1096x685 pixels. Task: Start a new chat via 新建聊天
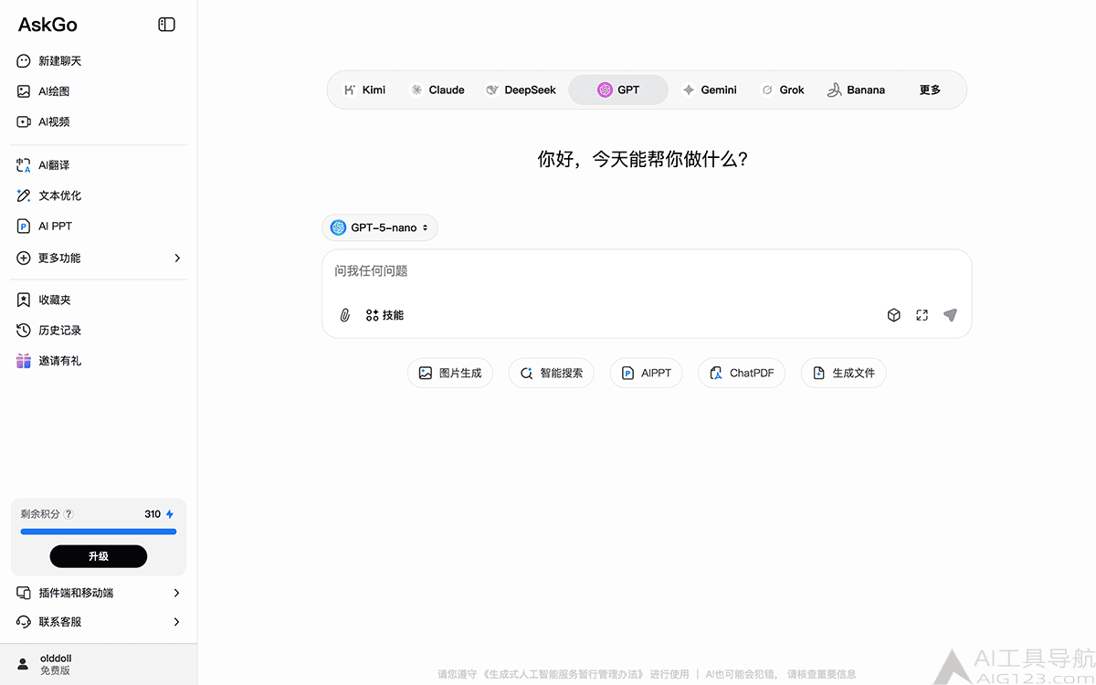pyautogui.click(x=98, y=61)
